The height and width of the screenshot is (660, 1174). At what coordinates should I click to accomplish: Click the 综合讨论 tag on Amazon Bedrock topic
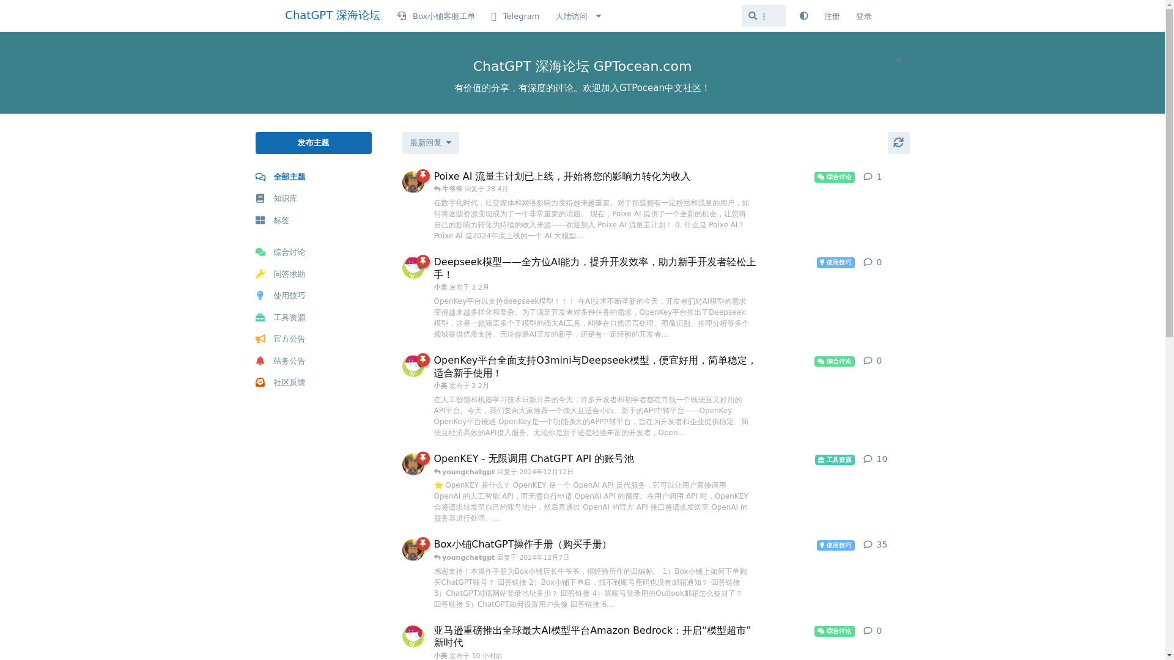click(x=834, y=631)
